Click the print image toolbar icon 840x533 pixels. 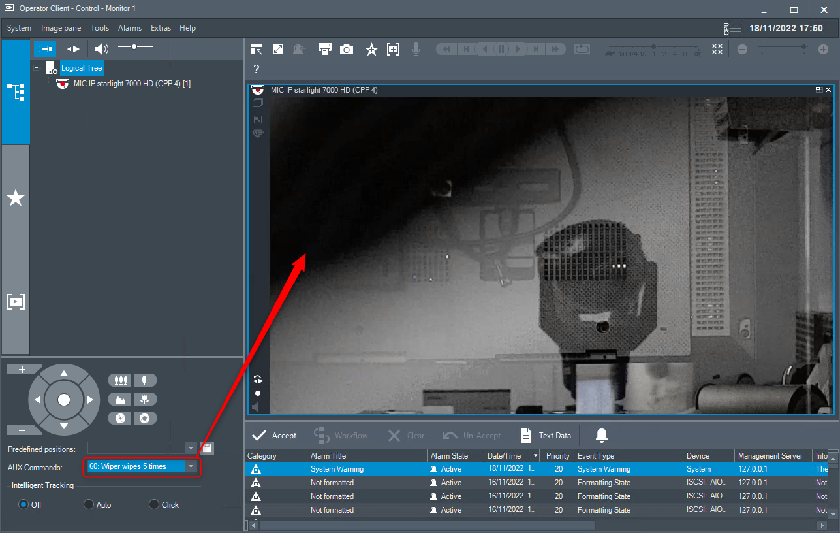(x=324, y=49)
